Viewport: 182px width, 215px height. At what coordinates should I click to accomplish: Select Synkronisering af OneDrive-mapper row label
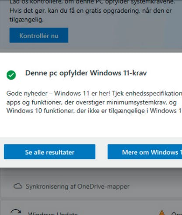point(77,187)
